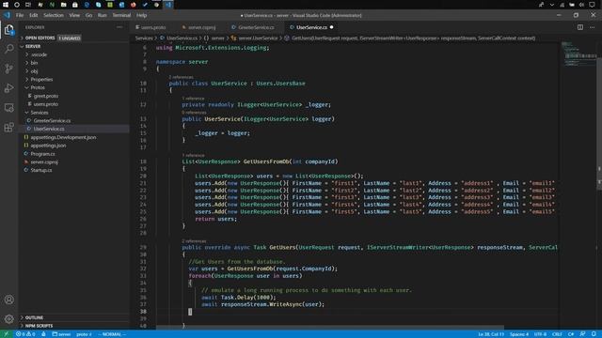
Task: Open the Manage gear icon
Action: [x=9, y=319]
